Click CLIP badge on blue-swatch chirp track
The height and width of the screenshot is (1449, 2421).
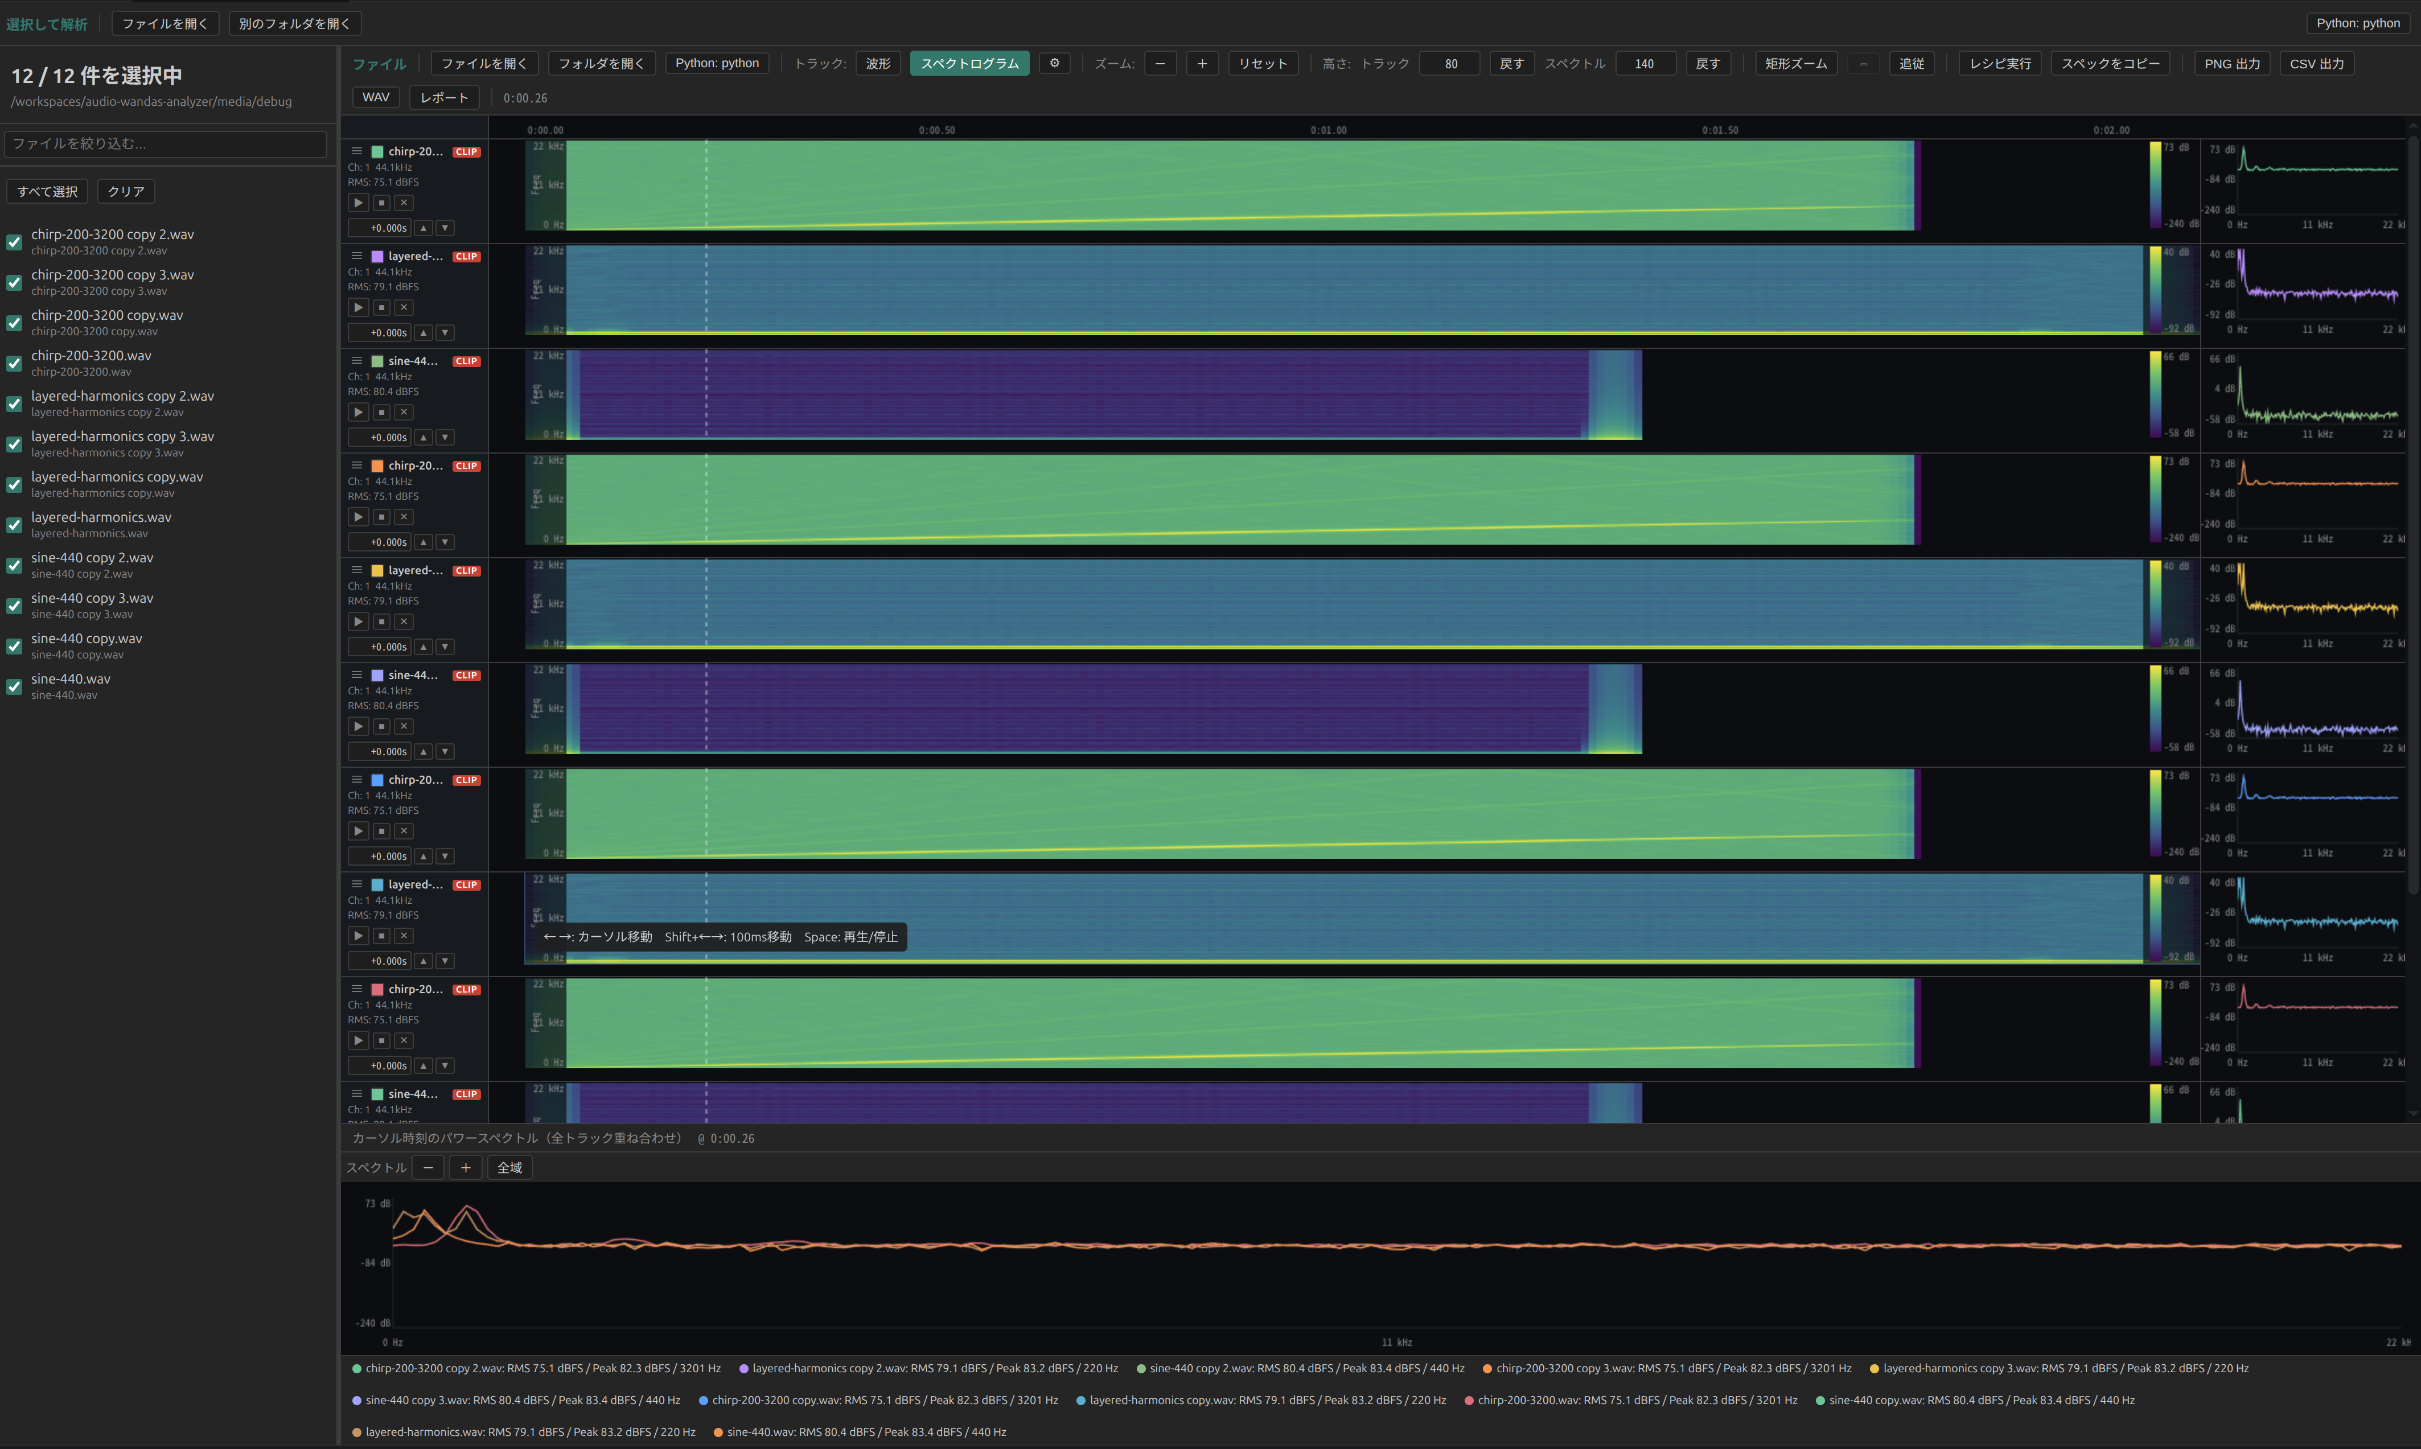(x=467, y=780)
